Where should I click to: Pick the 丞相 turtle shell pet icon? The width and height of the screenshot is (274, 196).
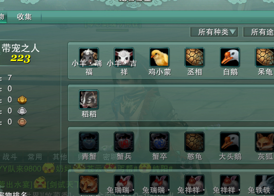point(194,57)
